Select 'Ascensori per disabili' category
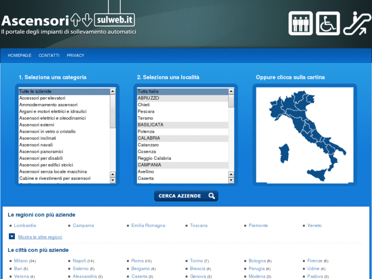 (64, 158)
